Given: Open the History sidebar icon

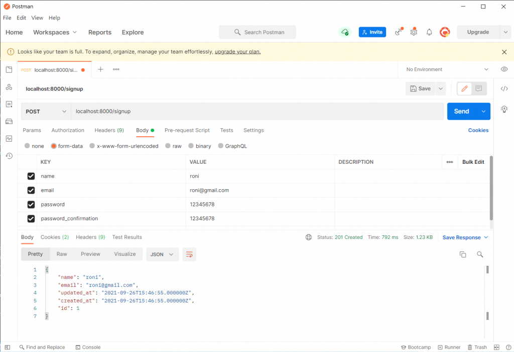Looking at the screenshot, I should 9,156.
